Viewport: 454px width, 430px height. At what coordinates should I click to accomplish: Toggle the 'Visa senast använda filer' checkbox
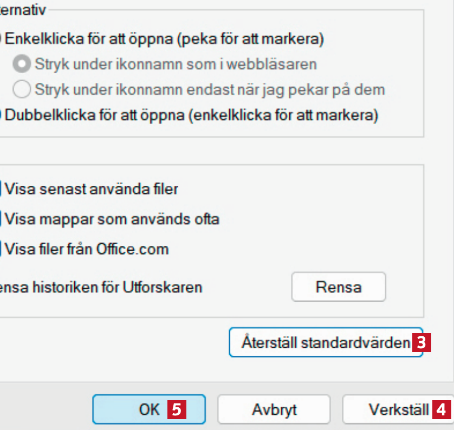click(2, 189)
